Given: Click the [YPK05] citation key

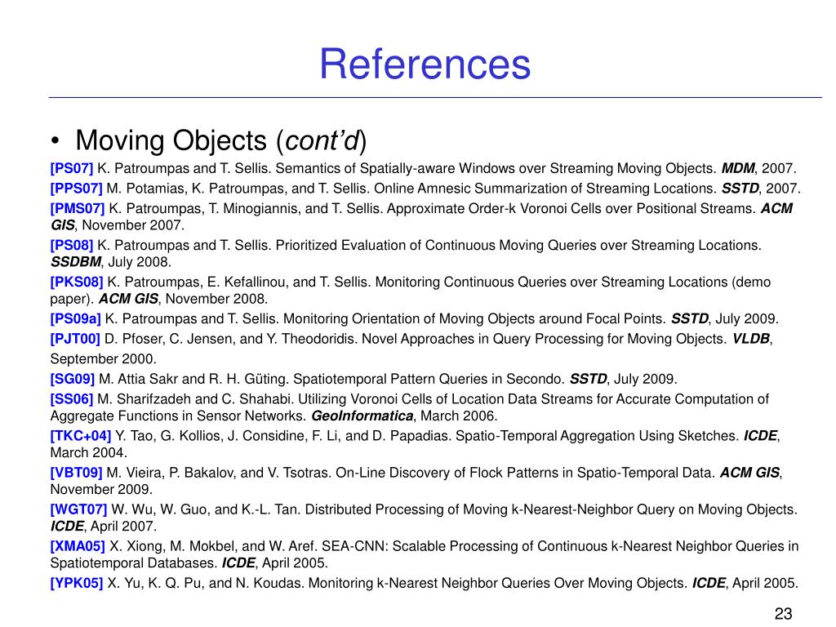Looking at the screenshot, I should tap(77, 583).
